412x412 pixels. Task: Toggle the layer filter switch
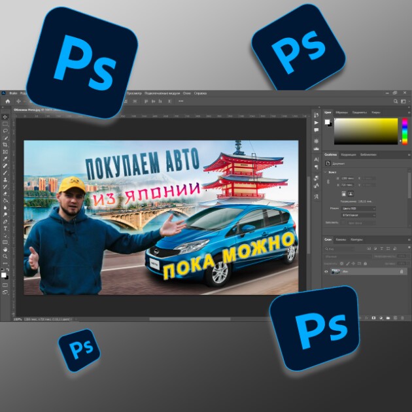click(x=409, y=248)
